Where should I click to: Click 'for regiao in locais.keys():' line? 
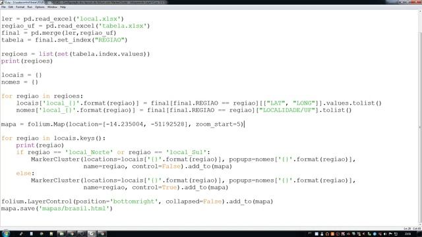pos(53,138)
